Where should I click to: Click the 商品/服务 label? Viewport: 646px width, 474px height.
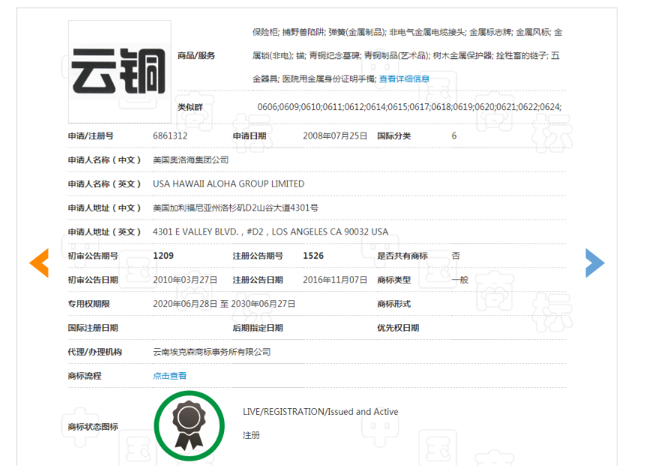click(x=196, y=55)
